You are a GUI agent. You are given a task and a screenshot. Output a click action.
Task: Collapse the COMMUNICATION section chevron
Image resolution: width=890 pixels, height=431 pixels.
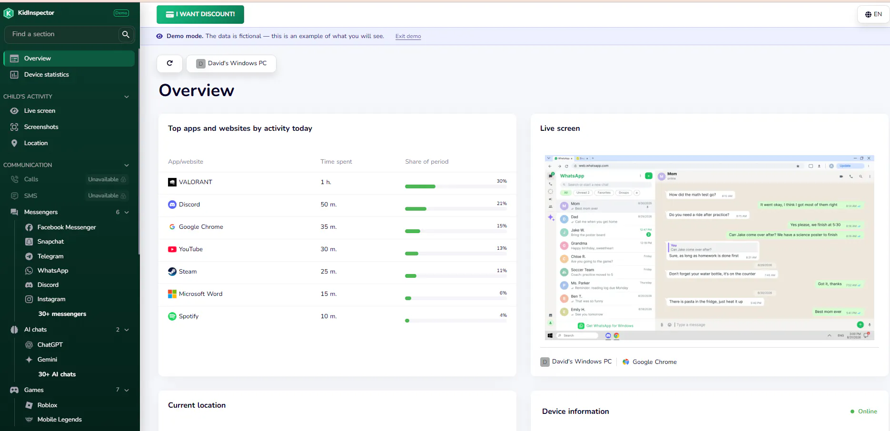[127, 165]
